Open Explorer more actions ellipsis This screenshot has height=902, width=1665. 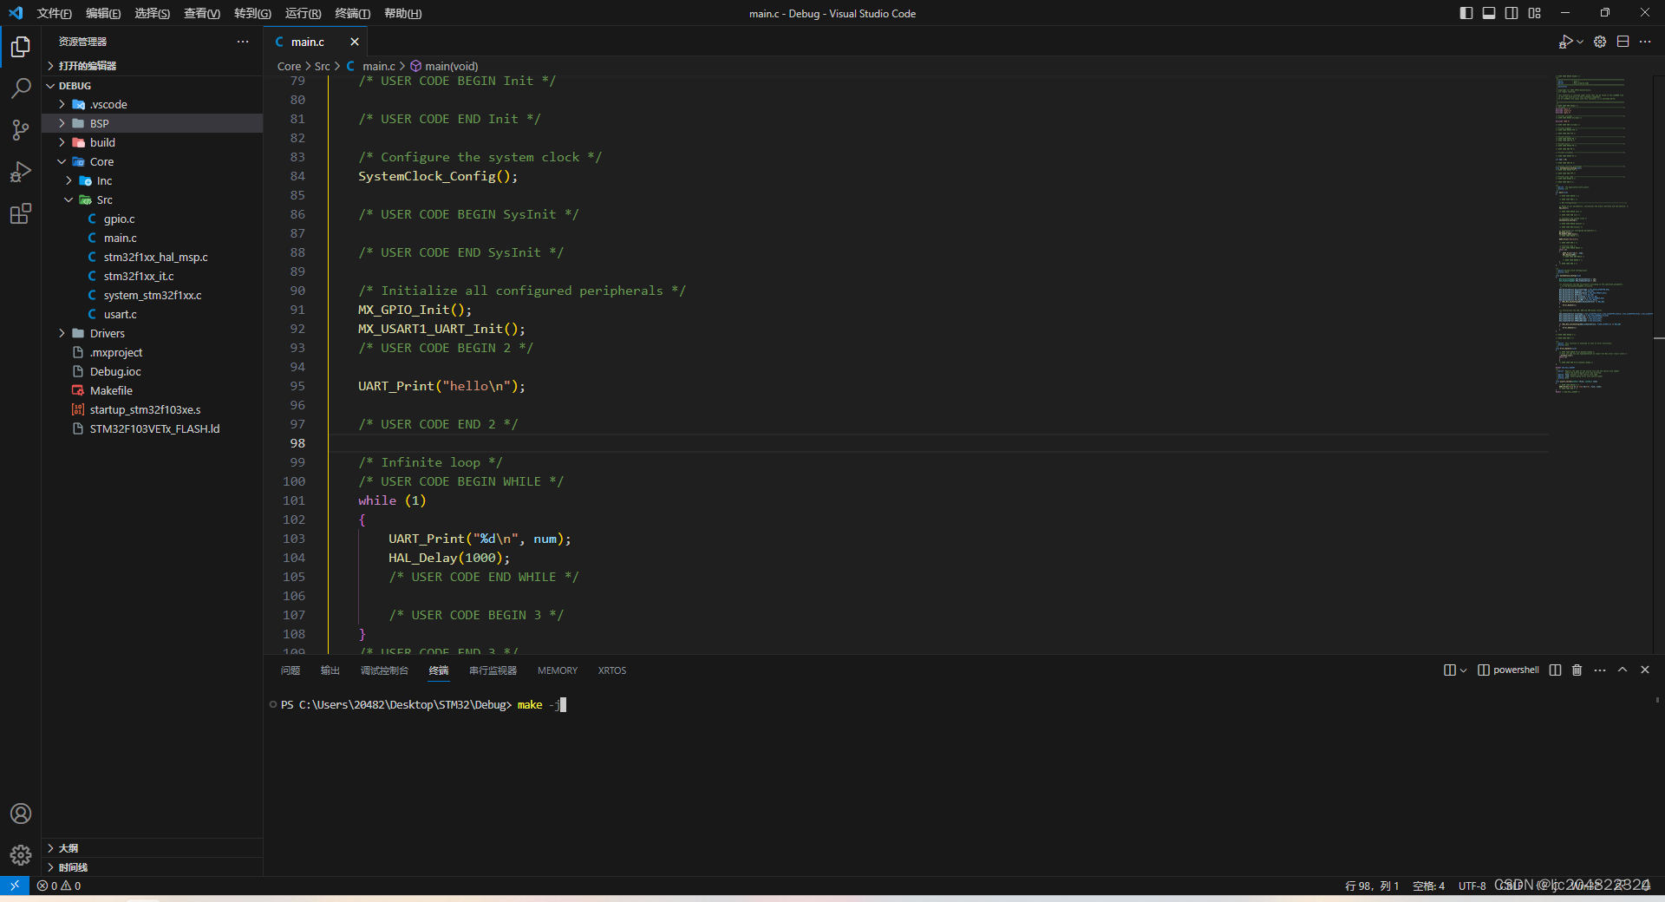tap(243, 42)
